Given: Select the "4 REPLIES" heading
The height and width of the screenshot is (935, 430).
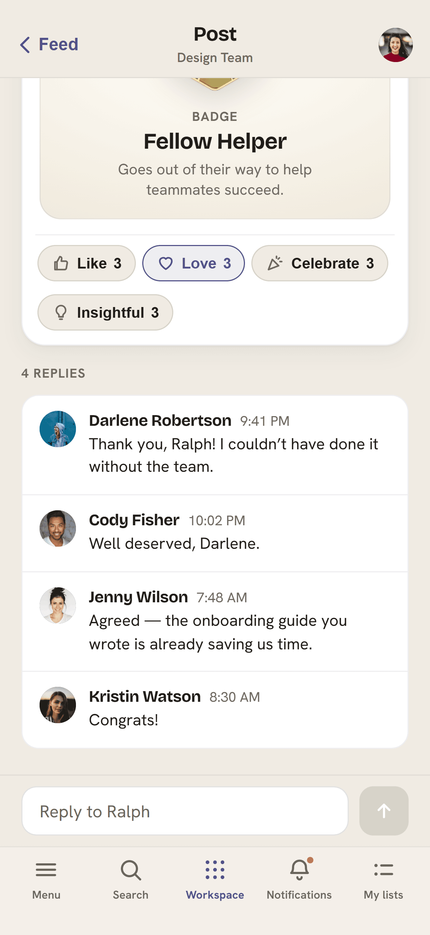Looking at the screenshot, I should coord(53,373).
